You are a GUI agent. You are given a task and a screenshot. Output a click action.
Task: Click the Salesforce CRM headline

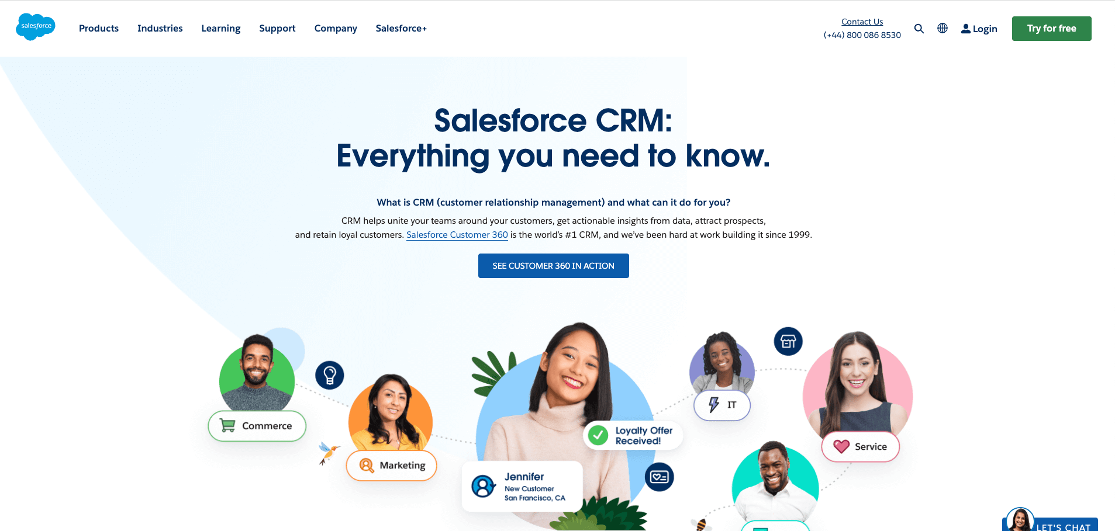[x=553, y=138]
